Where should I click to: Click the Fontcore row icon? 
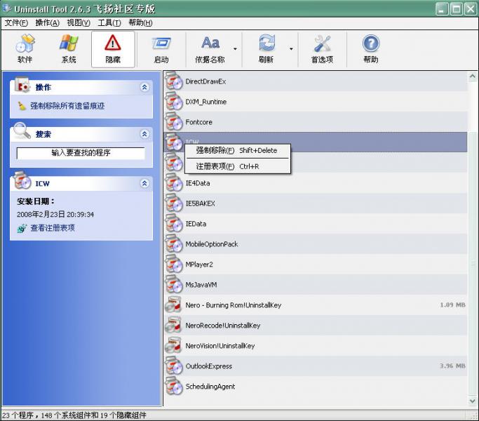173,122
